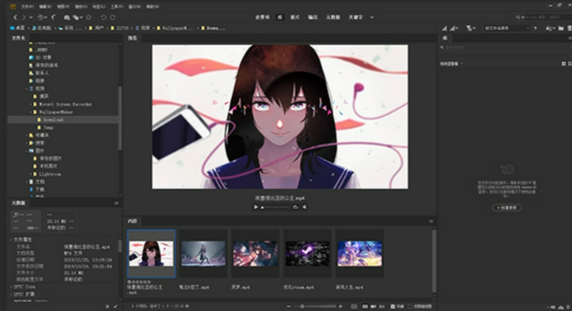Image resolution: width=572 pixels, height=311 pixels.
Task: Switch to the Metadata workspace tab
Action: 333,17
